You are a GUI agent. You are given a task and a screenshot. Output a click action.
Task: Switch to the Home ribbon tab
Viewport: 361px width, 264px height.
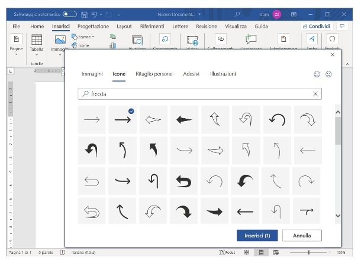click(37, 26)
